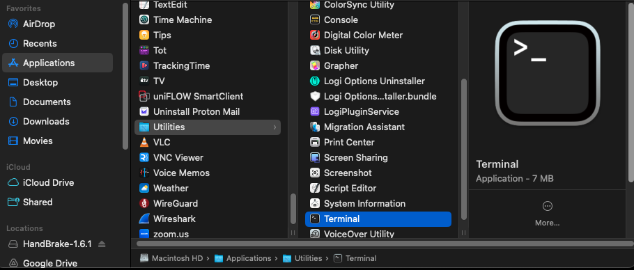This screenshot has height=270, width=634.
Task: Click the Tips app icon
Action: coord(144,35)
